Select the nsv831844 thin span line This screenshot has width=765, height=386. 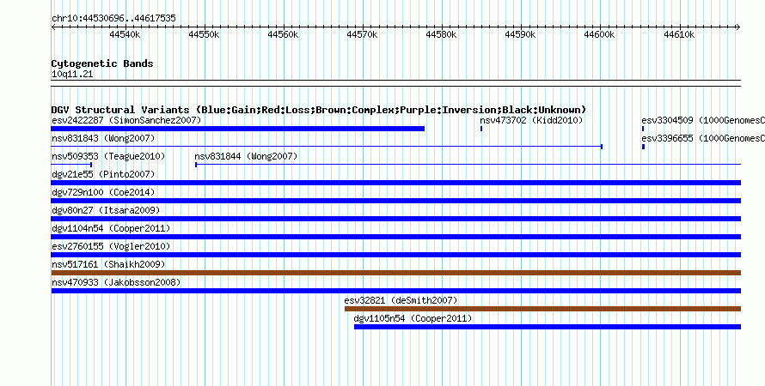tap(468, 165)
